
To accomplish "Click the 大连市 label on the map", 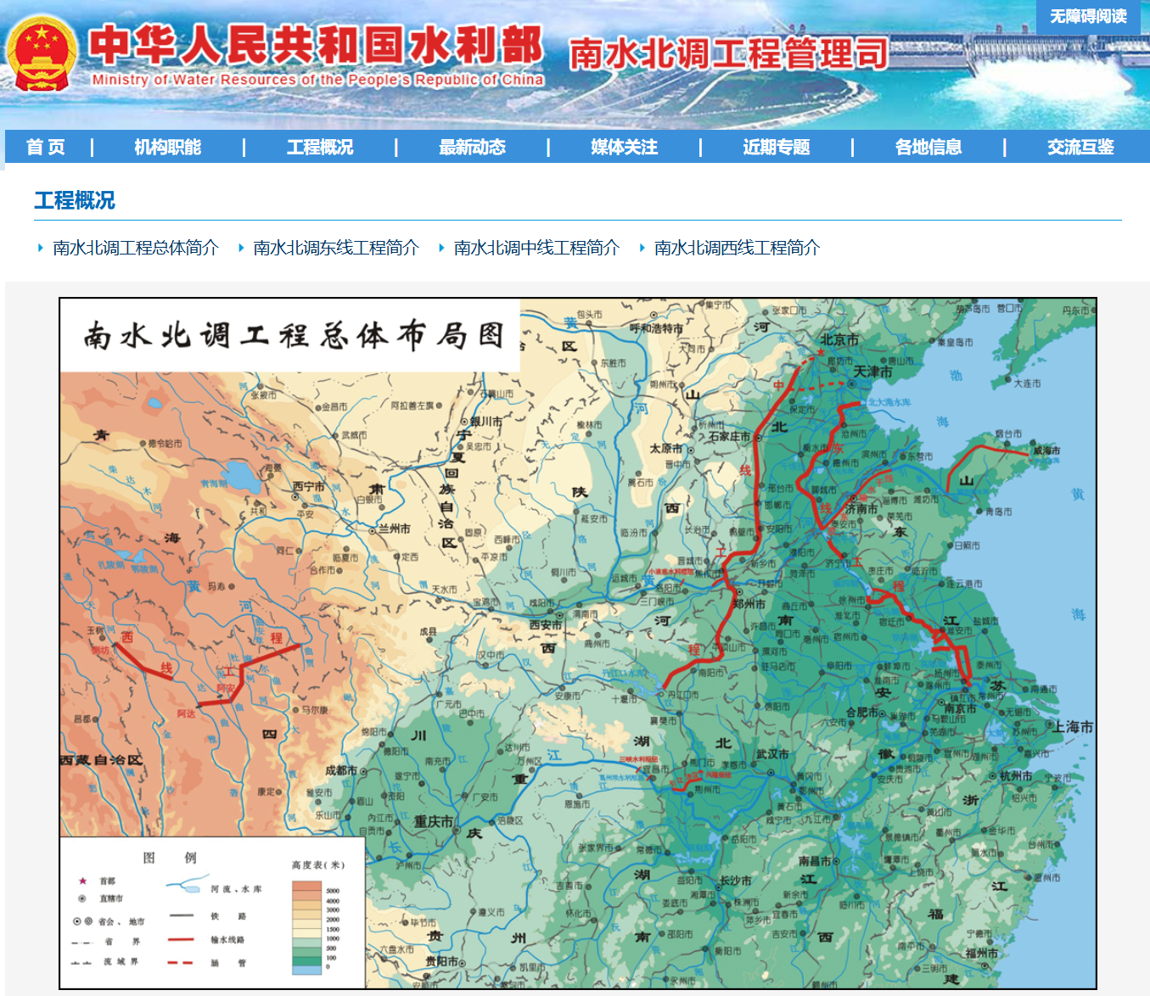I will point(1027,383).
